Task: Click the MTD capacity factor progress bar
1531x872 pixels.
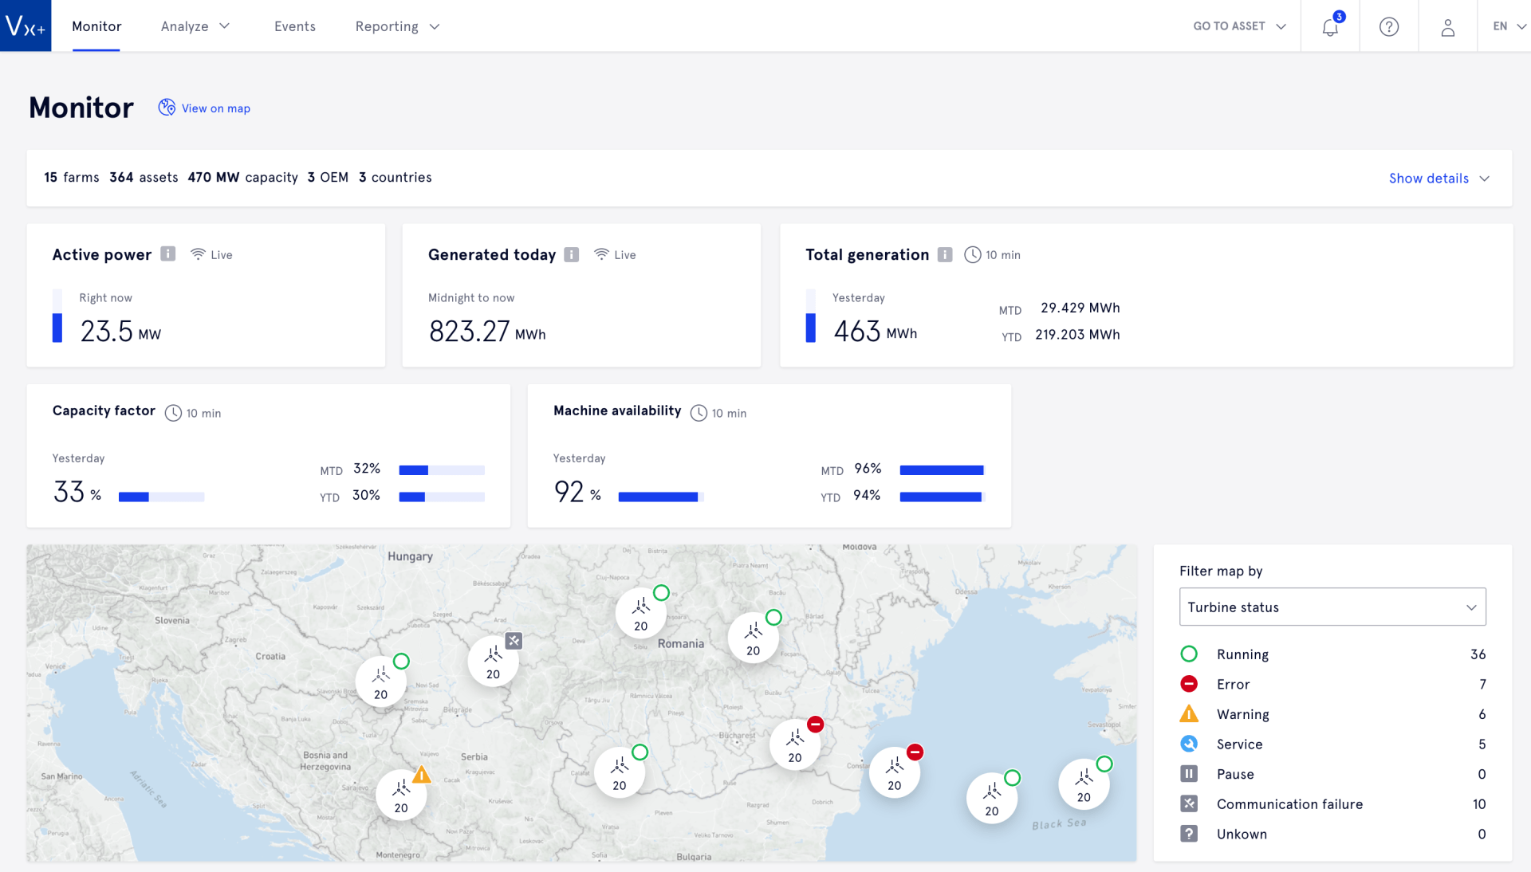Action: [442, 470]
